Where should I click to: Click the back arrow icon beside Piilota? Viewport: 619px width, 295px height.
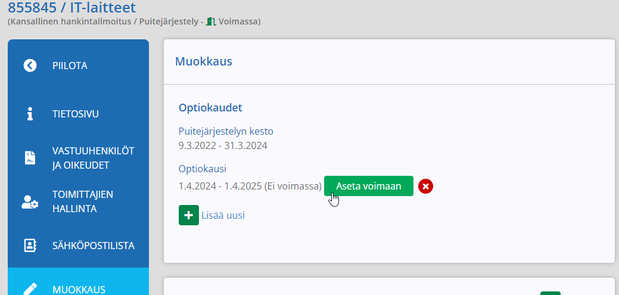click(x=30, y=66)
